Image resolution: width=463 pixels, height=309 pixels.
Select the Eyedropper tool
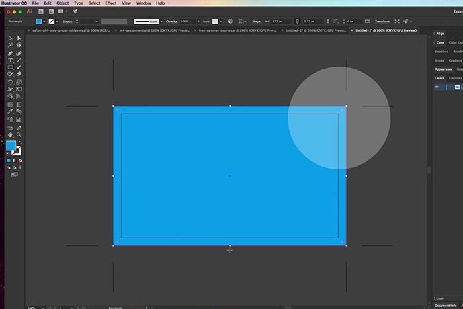pyautogui.click(x=10, y=111)
